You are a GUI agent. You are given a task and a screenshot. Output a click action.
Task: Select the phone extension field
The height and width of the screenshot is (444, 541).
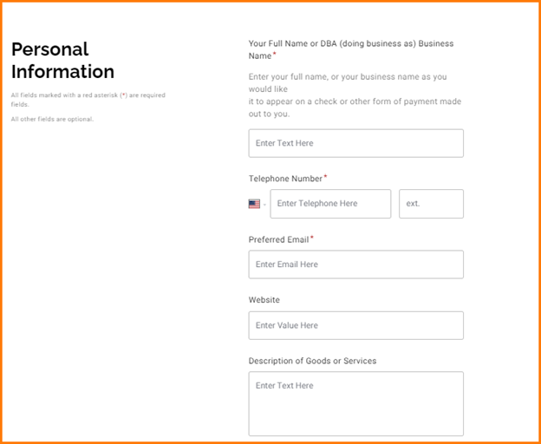(x=431, y=204)
